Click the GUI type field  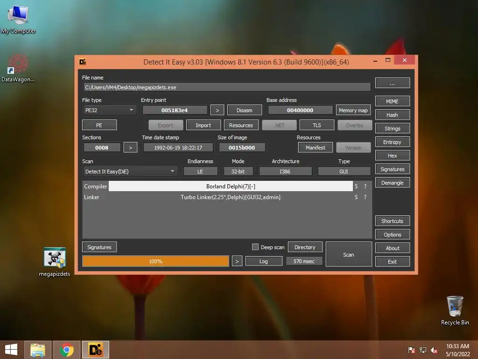click(344, 171)
